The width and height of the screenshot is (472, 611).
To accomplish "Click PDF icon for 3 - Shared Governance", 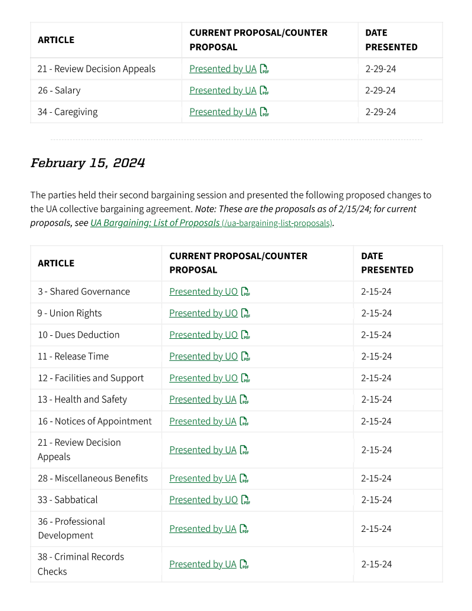I will tap(245, 292).
